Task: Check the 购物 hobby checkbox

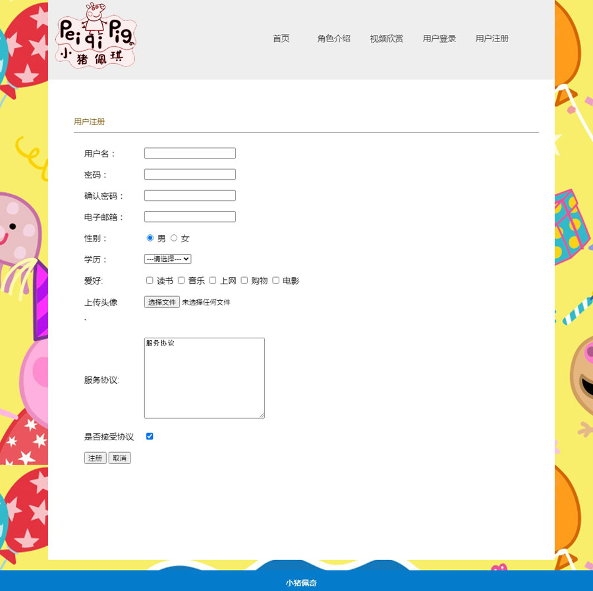Action: click(x=244, y=280)
